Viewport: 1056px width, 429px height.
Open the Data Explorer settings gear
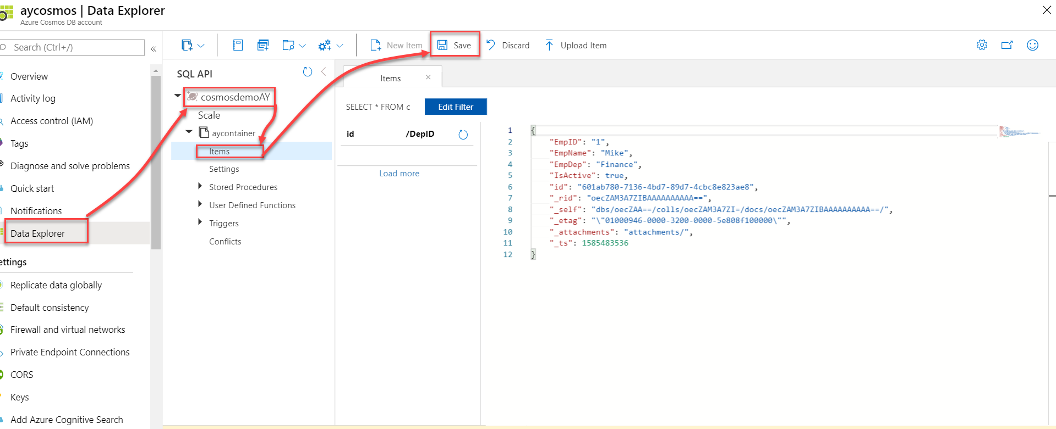point(982,45)
